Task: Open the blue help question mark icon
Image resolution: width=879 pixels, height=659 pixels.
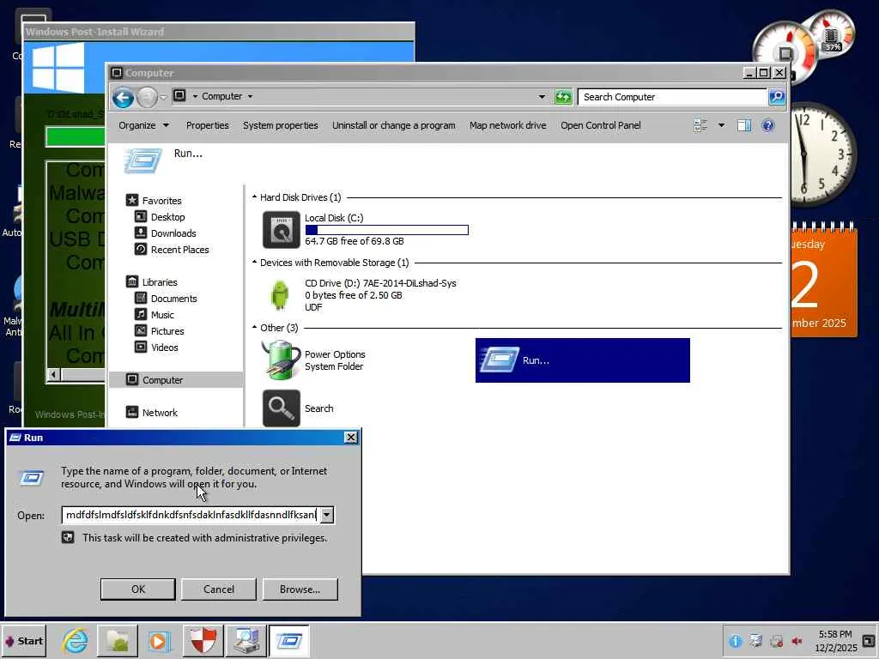Action: point(768,125)
